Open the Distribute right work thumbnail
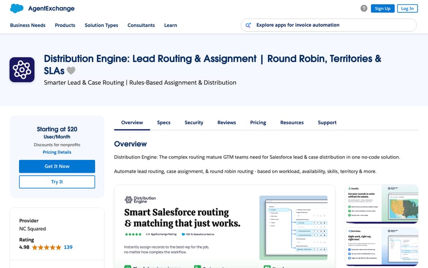The height and width of the screenshot is (268, 428). (x=381, y=247)
